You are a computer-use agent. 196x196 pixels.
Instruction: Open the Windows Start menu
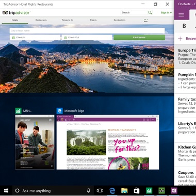6,191
